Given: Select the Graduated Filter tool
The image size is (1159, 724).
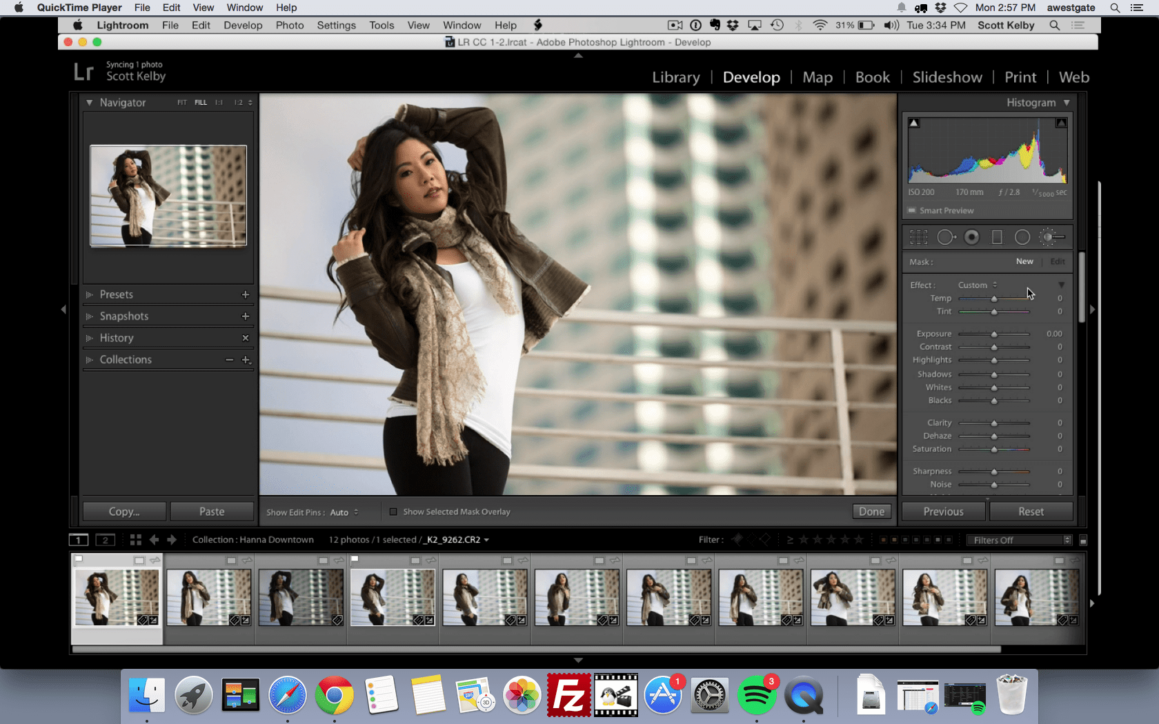Looking at the screenshot, I should [x=997, y=237].
